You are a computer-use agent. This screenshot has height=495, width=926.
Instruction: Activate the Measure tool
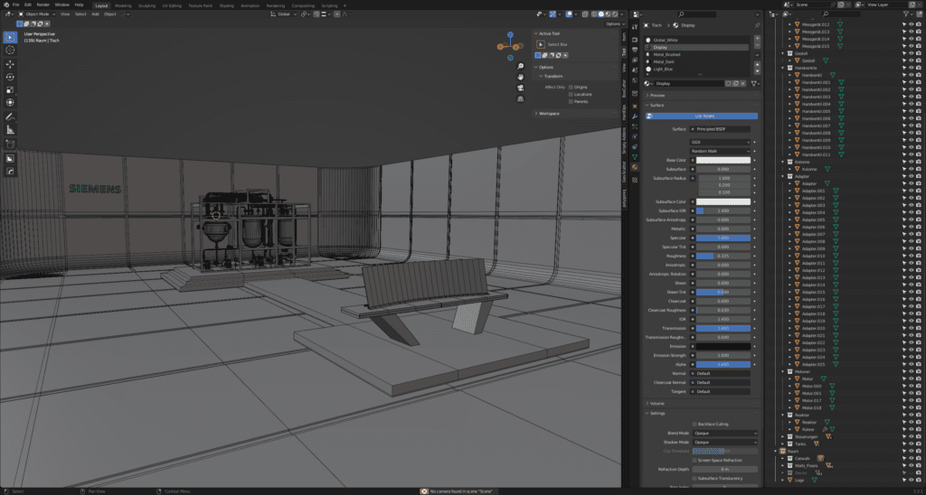[x=10, y=130]
